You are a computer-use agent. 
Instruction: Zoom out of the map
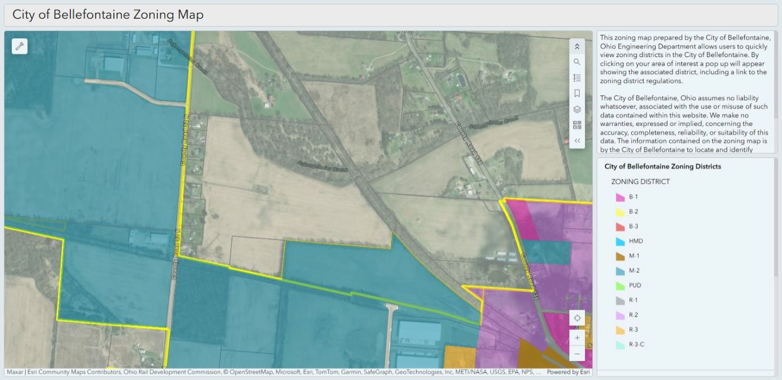[x=577, y=353]
